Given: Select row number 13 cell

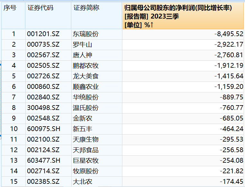Looking at the screenshot, I should tap(13, 161).
